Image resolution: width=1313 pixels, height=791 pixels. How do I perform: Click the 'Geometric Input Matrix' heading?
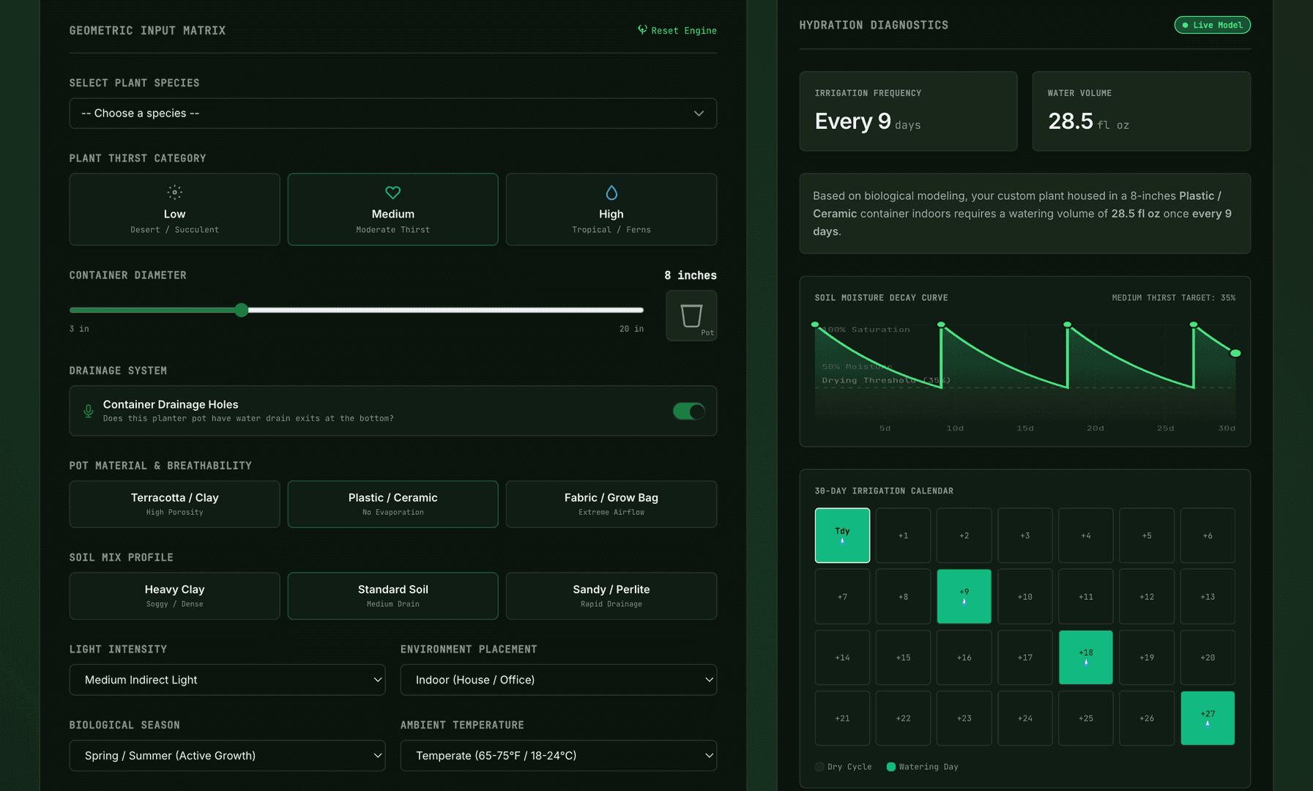147,31
